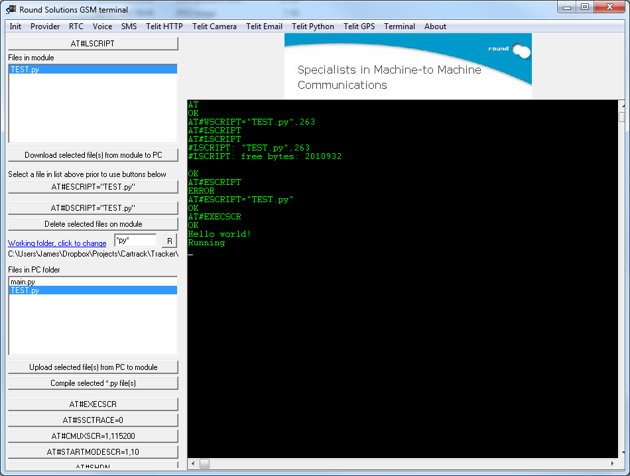Maximize the GSM terminal window
Viewport: 630px width, 476px height.
(x=585, y=7)
